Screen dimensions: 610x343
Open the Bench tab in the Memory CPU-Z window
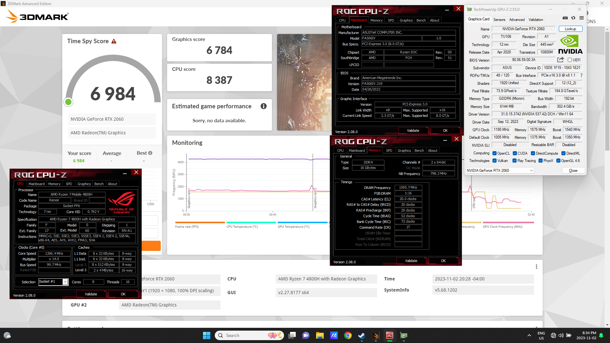419,151
